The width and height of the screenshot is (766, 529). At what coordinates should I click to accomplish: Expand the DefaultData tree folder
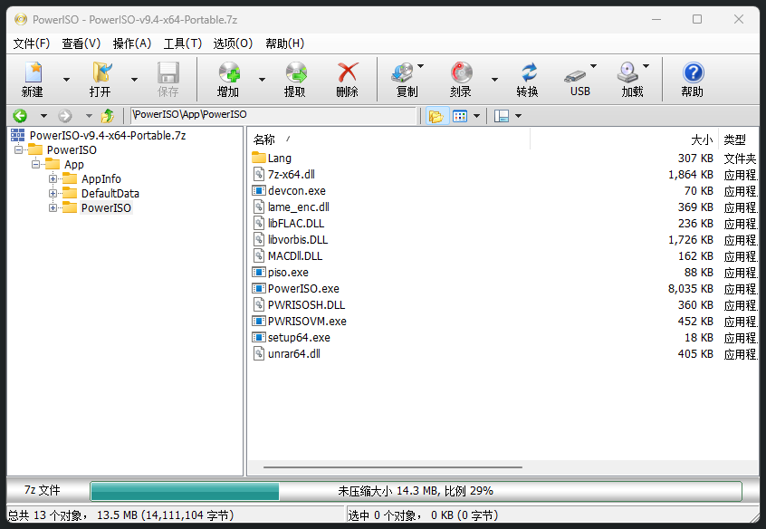pyautogui.click(x=53, y=194)
